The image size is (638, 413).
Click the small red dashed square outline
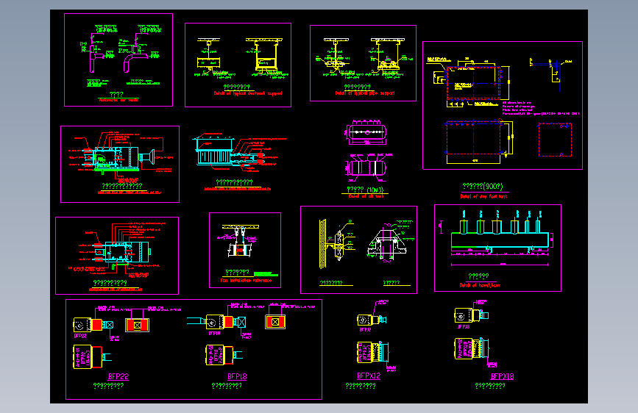[555, 140]
